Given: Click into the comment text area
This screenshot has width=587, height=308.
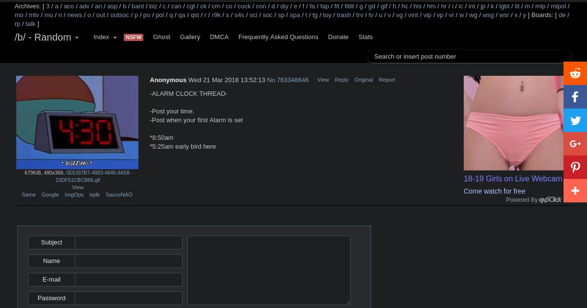Looking at the screenshot, I should pyautogui.click(x=269, y=270).
